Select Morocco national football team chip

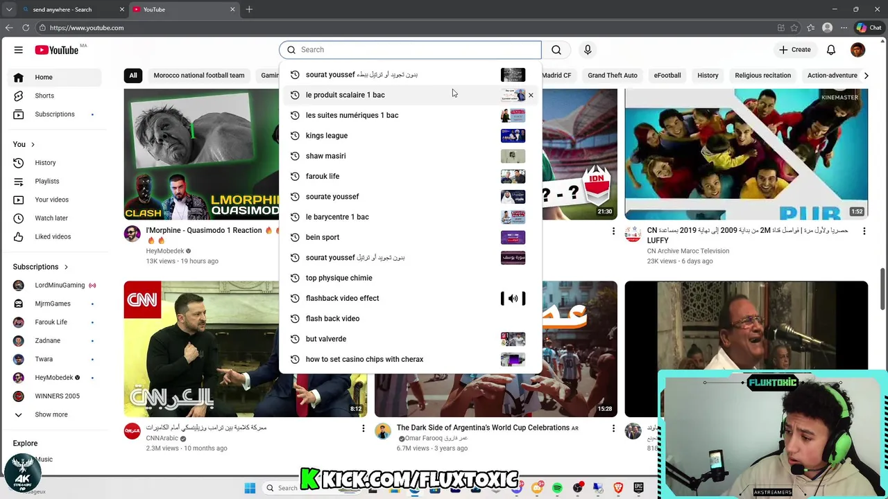199,76
